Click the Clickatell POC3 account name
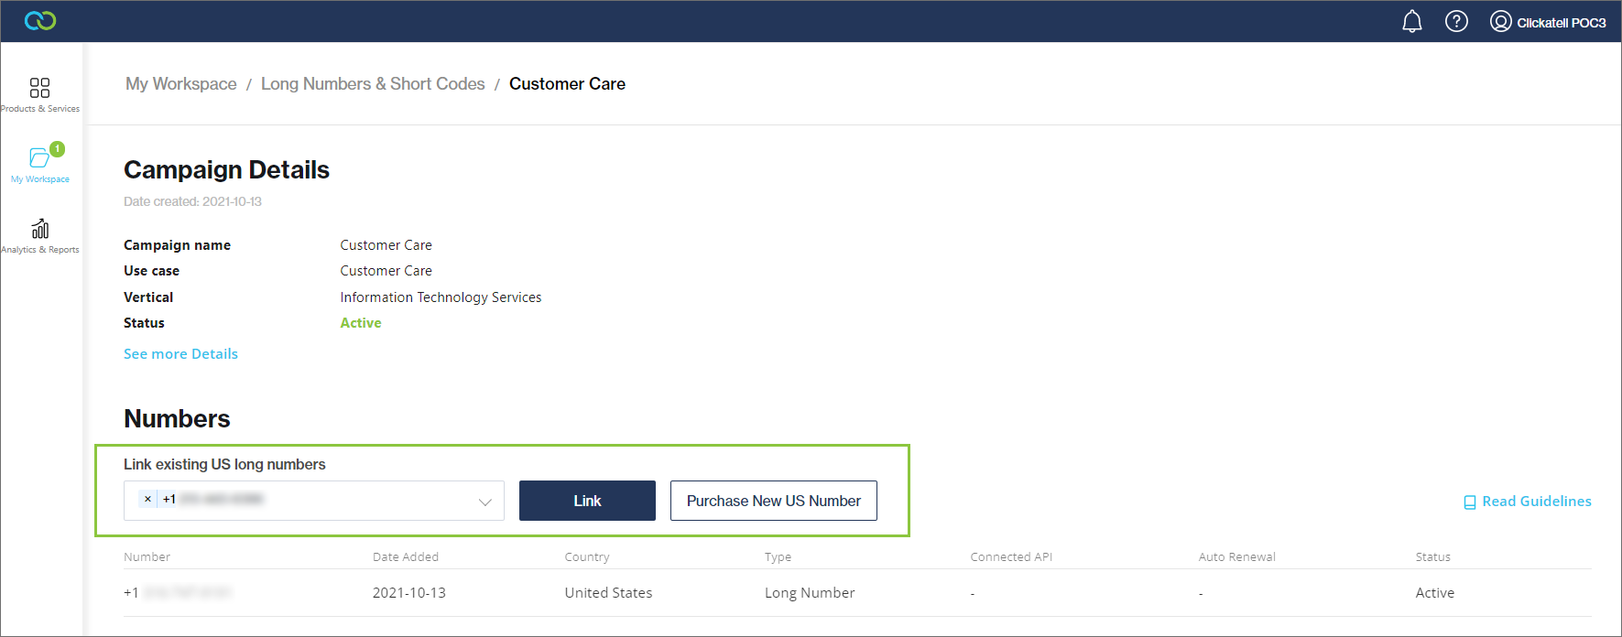The image size is (1622, 637). (1561, 23)
